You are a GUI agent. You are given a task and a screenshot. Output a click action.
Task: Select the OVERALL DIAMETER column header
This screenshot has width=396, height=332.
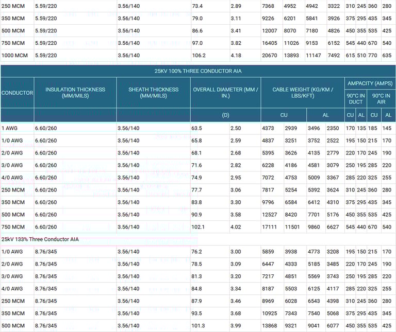click(x=225, y=93)
